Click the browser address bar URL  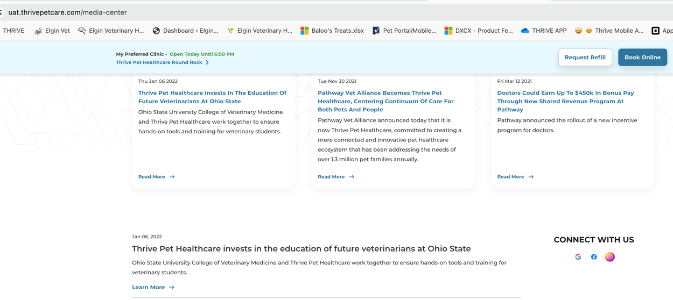click(67, 12)
